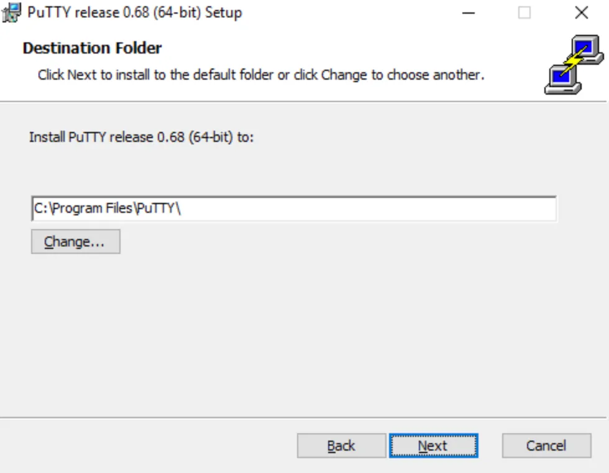Proceed with the Next button
Screen dimensions: 609x473
tap(433, 446)
